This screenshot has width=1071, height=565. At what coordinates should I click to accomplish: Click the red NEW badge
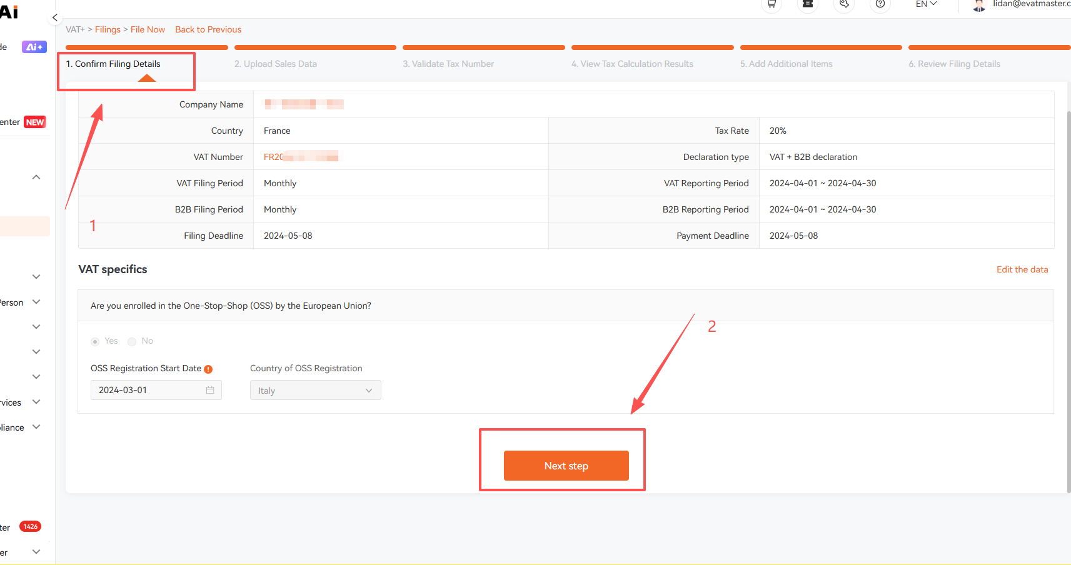tap(35, 122)
